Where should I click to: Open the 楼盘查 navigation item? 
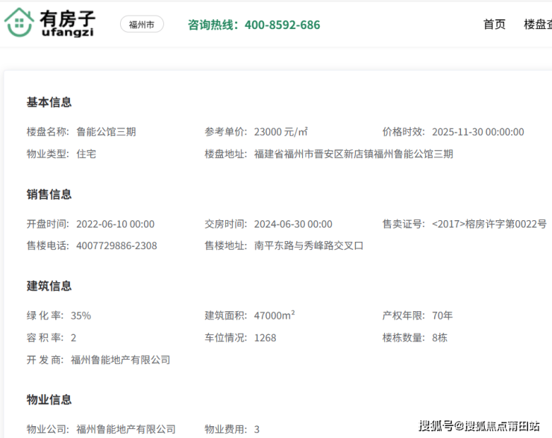[537, 25]
